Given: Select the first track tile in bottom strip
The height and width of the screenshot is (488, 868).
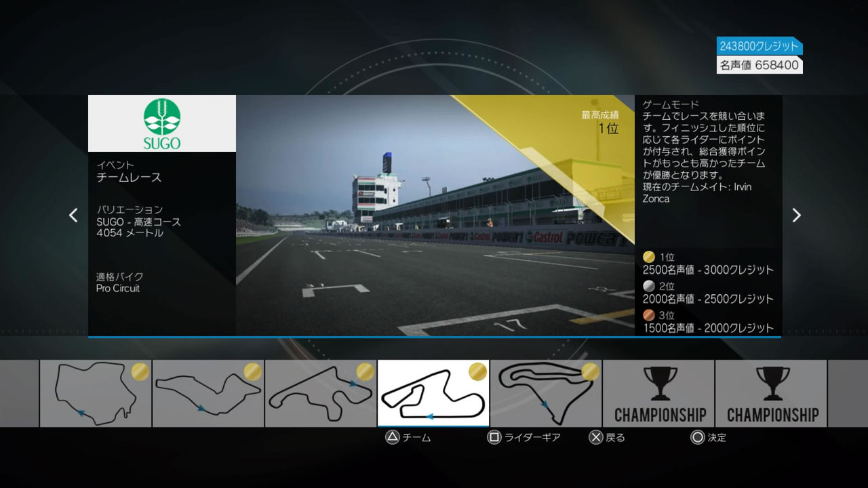Looking at the screenshot, I should tap(96, 393).
